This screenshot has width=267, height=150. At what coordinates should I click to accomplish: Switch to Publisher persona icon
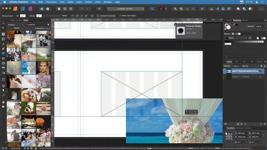[15, 9]
